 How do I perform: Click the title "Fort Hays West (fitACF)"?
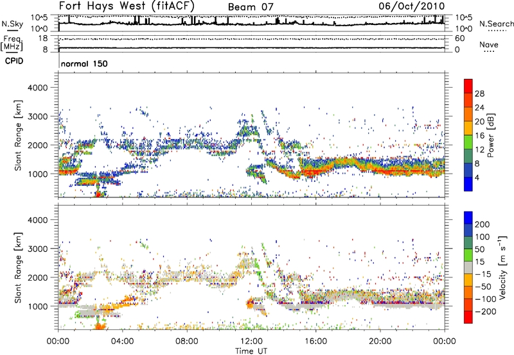pyautogui.click(x=127, y=6)
